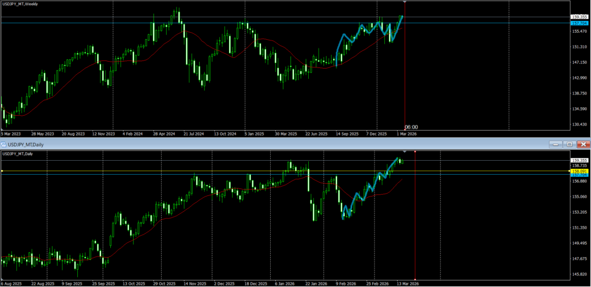Click the 06:00 time label on Weekly chart

(x=411, y=127)
